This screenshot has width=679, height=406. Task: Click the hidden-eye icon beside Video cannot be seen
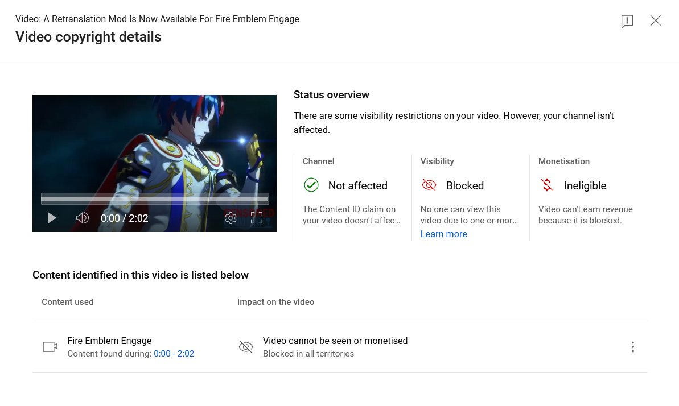tap(245, 347)
